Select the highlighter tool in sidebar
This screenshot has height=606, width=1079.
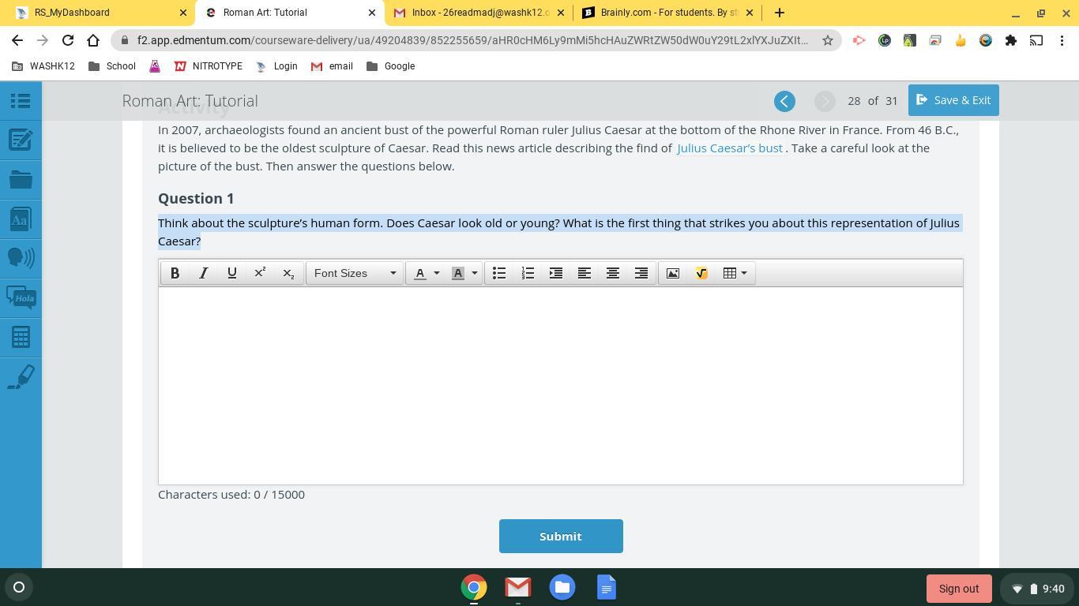pos(21,376)
